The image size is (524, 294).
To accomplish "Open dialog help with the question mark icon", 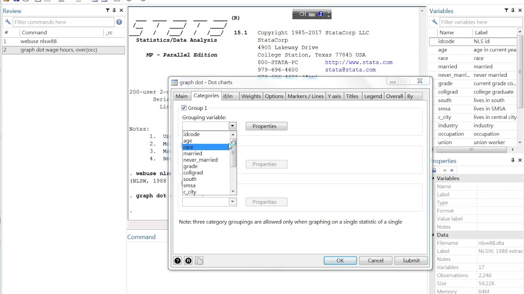I will [x=178, y=261].
